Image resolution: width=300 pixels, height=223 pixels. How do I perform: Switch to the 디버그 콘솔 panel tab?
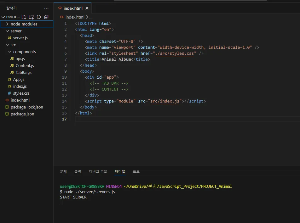point(98,171)
